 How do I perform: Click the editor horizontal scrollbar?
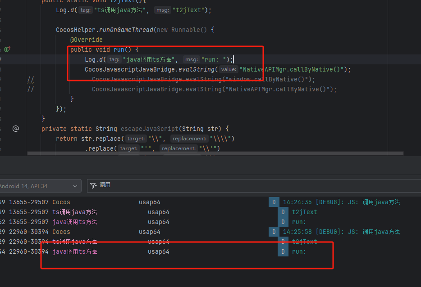click(x=215, y=153)
